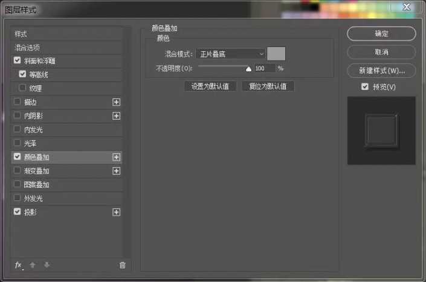Enable the 纹理 checkbox

tap(23, 88)
